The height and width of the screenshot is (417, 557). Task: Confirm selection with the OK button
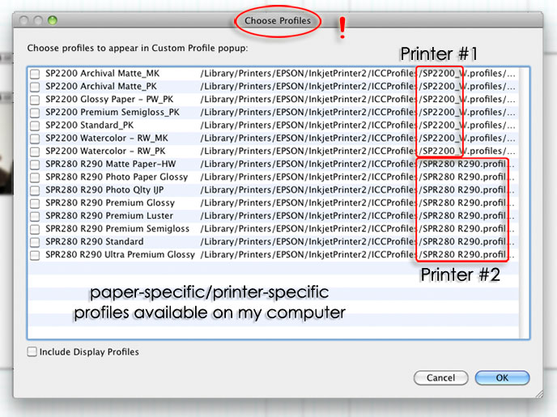[502, 378]
